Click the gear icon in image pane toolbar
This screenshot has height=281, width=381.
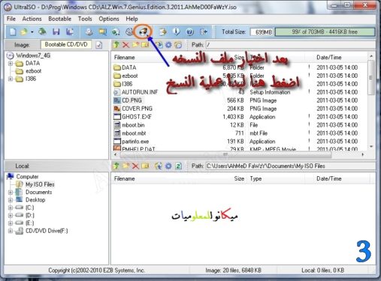(168, 45)
